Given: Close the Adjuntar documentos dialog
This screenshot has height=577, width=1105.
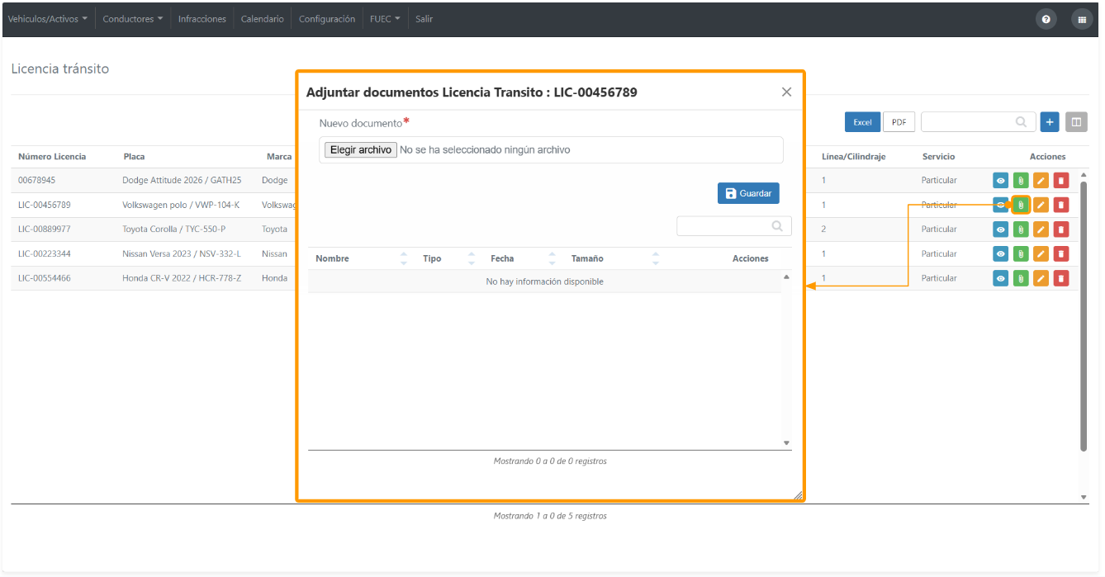Looking at the screenshot, I should point(786,92).
